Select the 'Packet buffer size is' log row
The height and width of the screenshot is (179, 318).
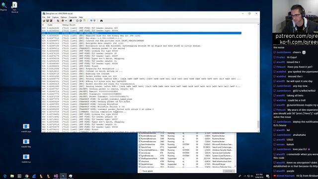(142, 76)
